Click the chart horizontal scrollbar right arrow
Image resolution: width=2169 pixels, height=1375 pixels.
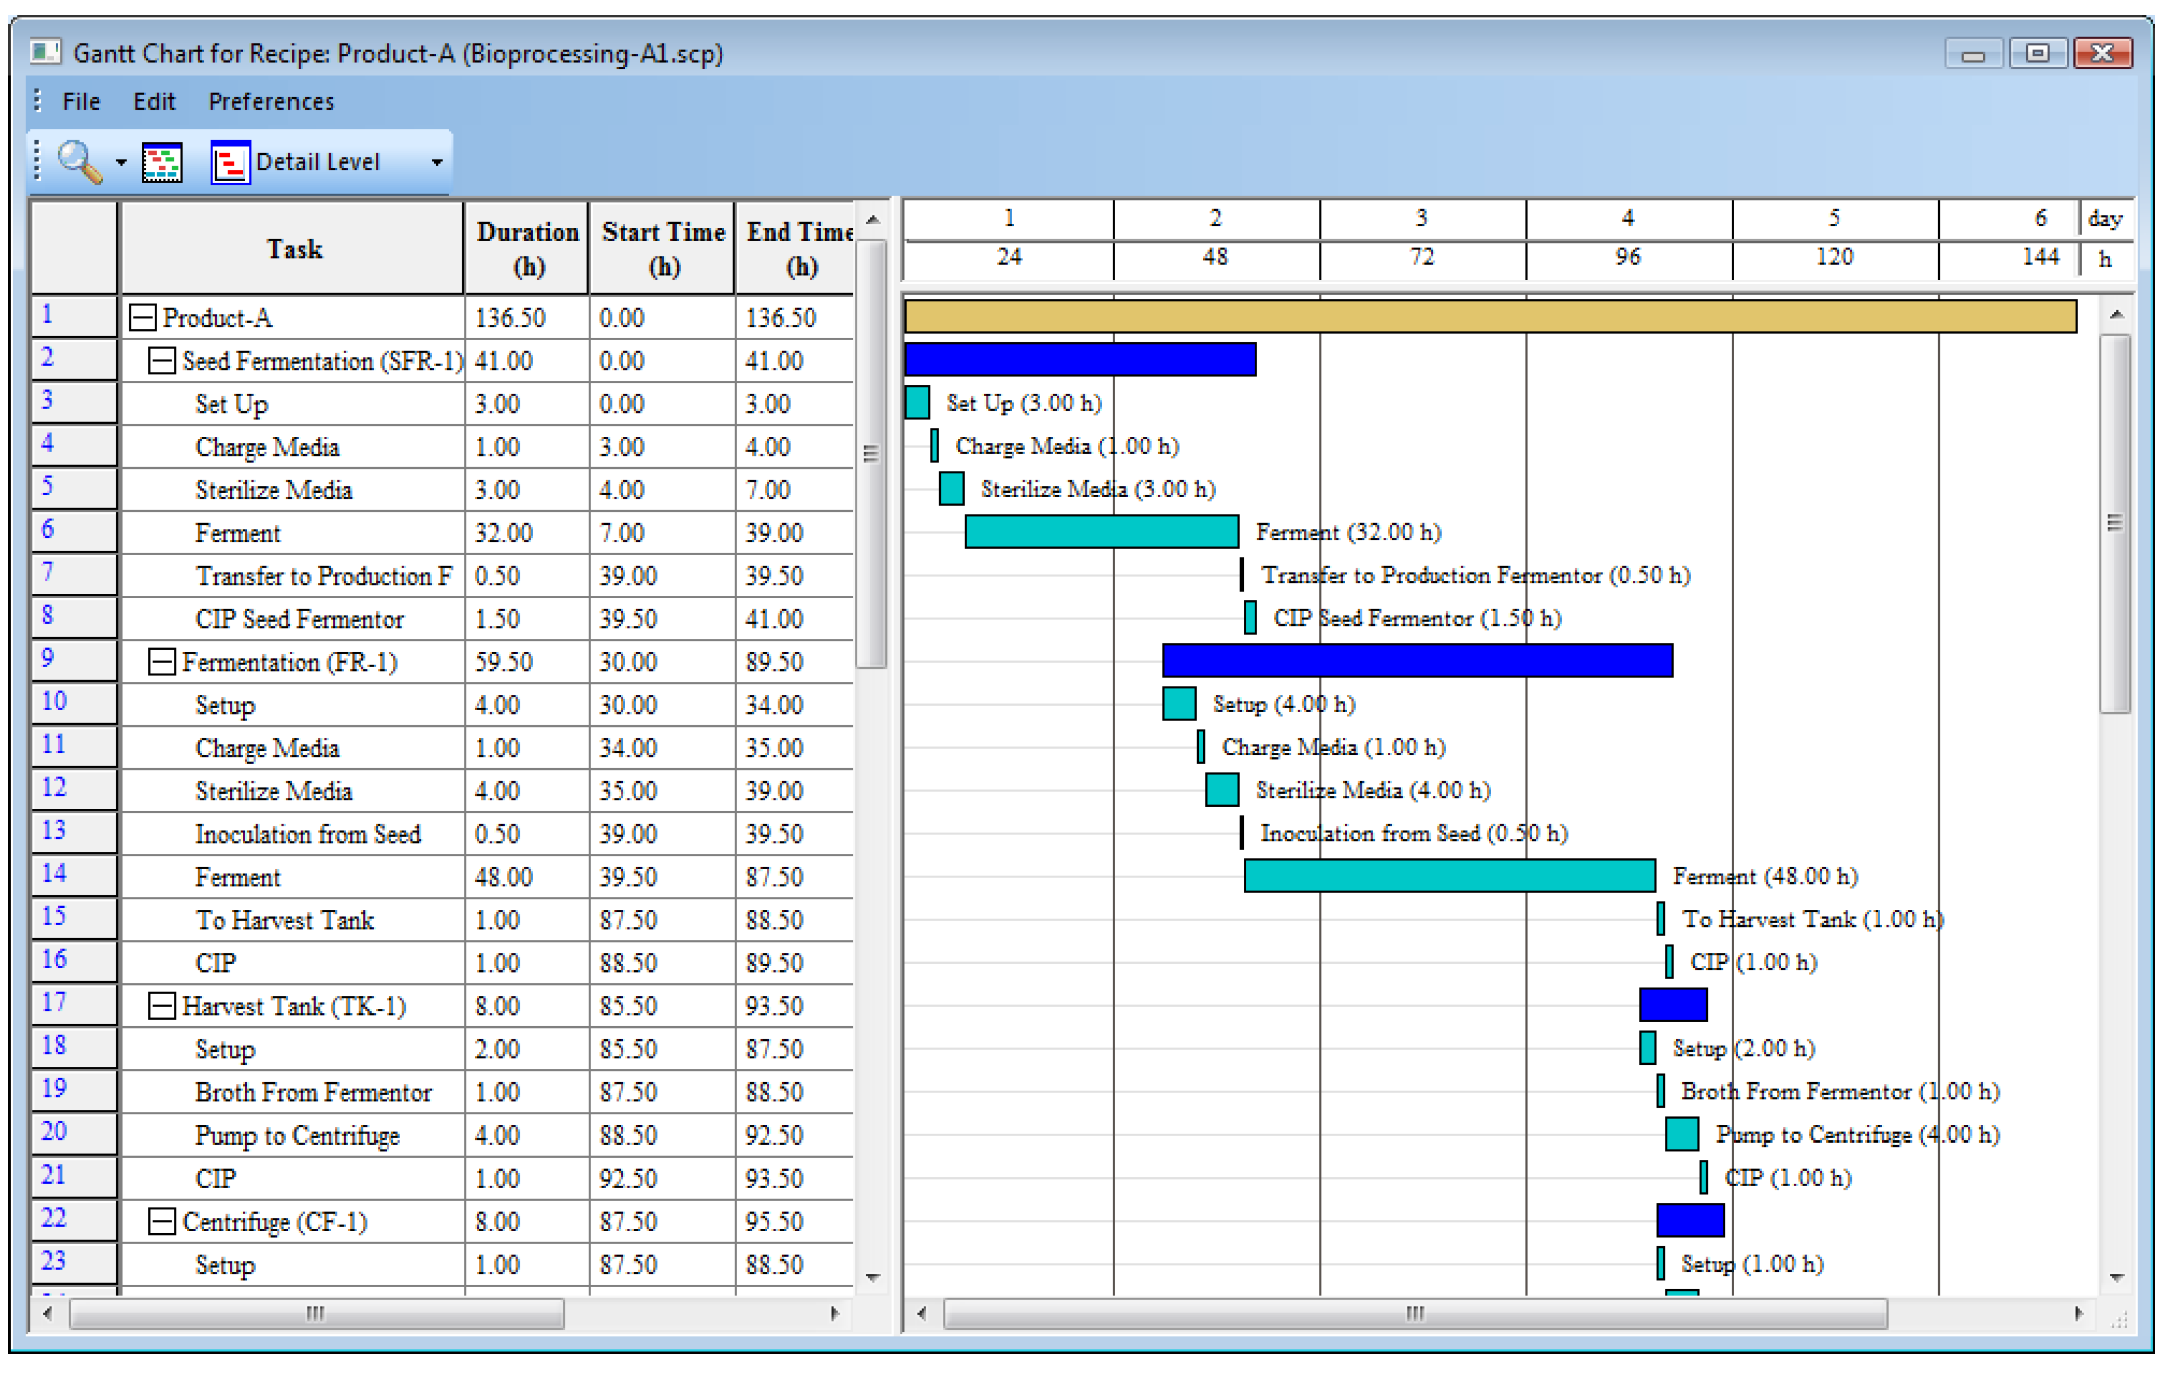pos(2079,1313)
